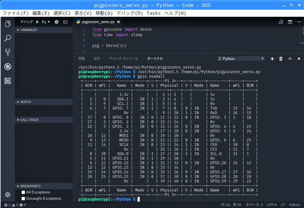Screen dimensions: 304x208
Task: Open the Source Control view
Action: 8,52
